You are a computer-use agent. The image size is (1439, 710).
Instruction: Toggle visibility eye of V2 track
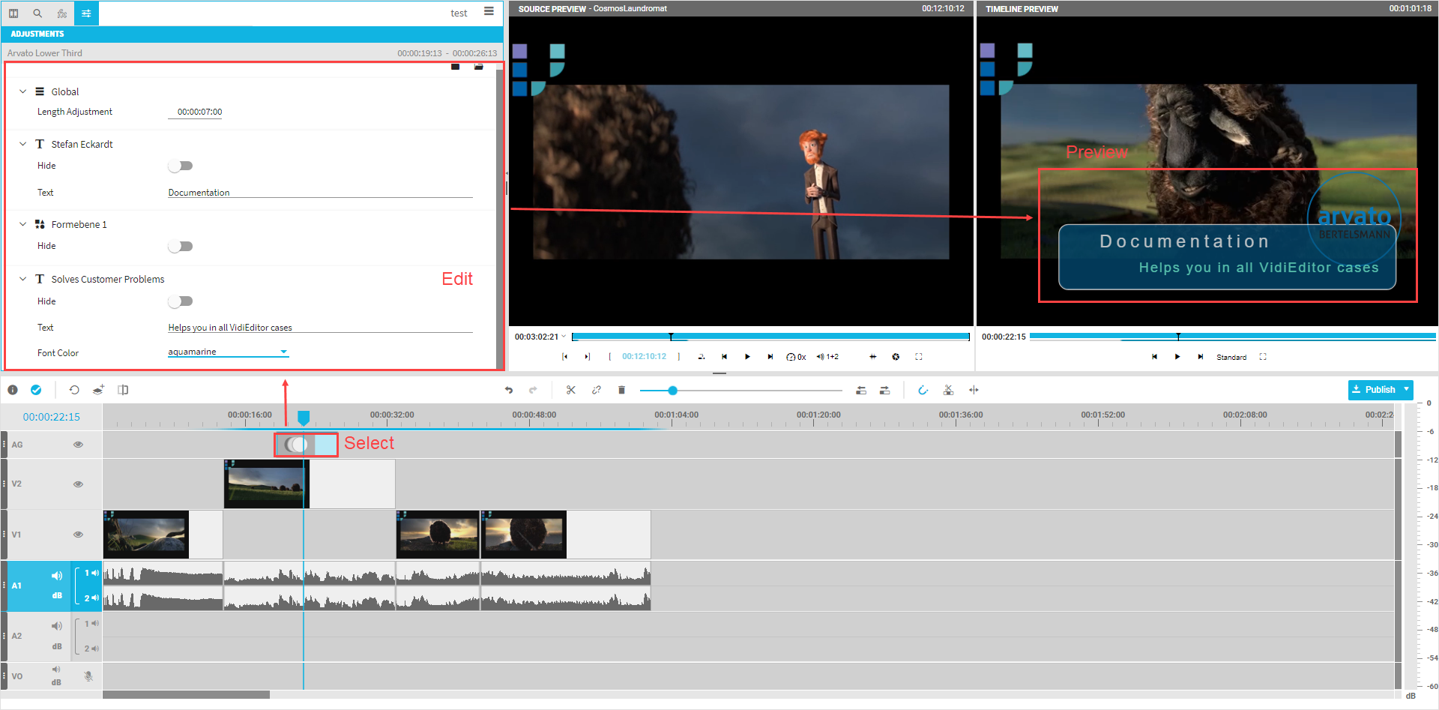click(x=78, y=484)
